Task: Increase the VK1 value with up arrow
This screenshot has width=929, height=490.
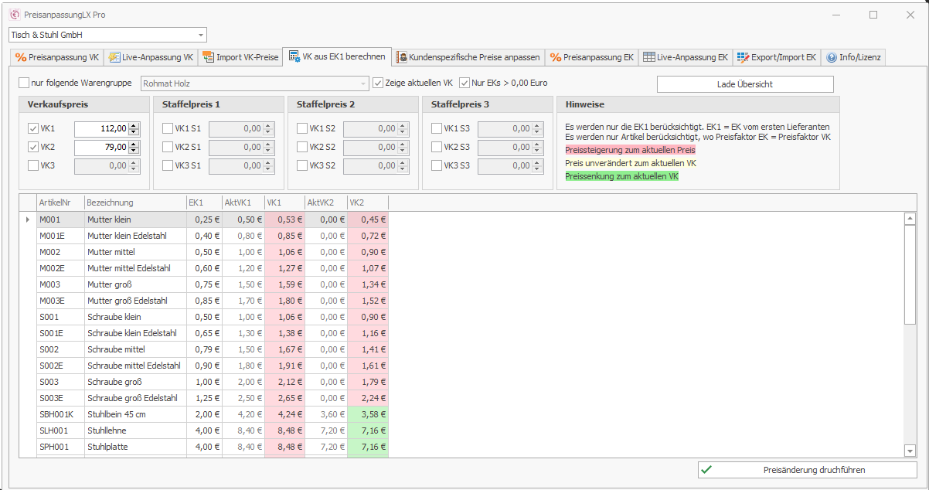Action: tap(134, 125)
